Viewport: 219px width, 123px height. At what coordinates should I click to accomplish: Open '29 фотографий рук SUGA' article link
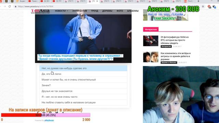pyautogui.click(x=175, y=40)
